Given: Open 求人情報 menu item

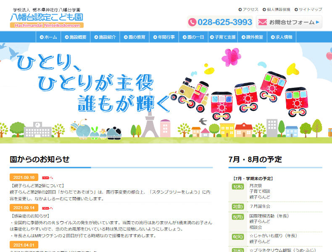Looking at the screenshot, I should [282, 37].
